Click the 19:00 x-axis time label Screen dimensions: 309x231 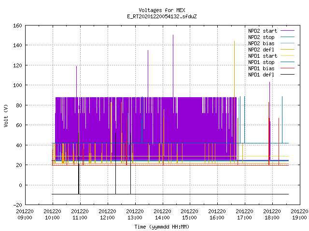[299, 218]
